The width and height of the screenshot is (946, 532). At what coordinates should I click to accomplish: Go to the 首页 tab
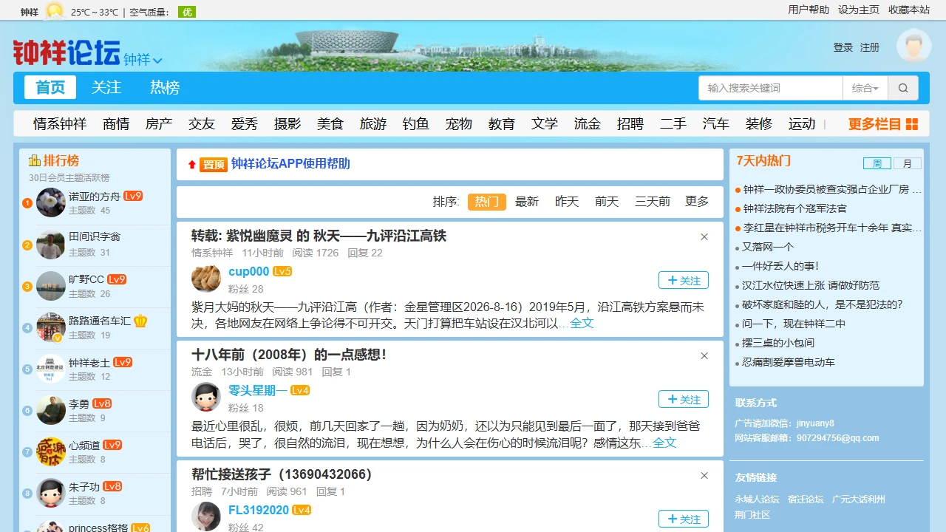coord(50,87)
